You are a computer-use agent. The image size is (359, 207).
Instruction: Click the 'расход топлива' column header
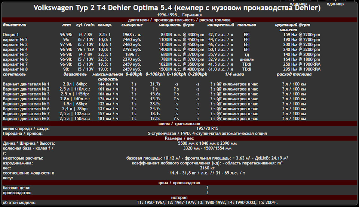[x=294, y=74]
